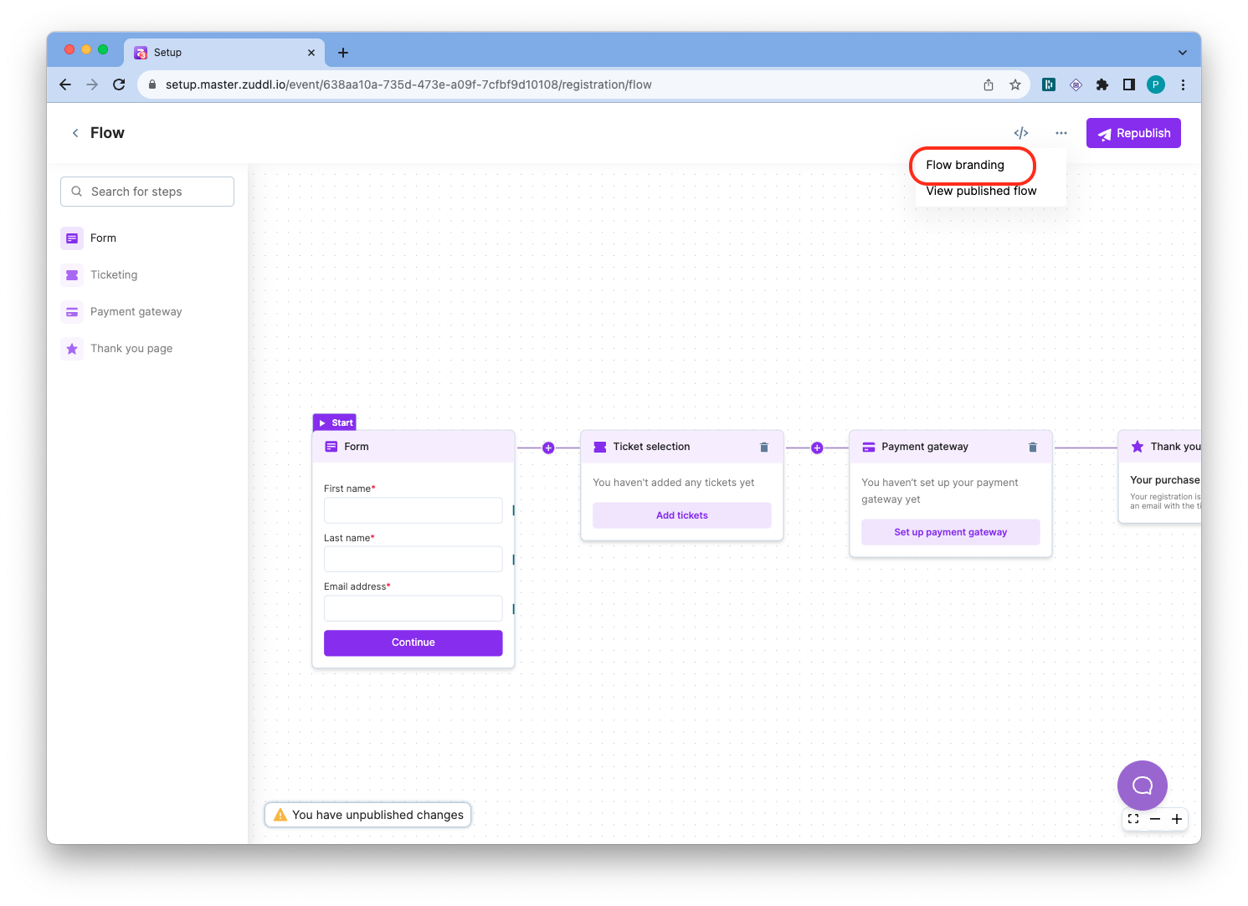The image size is (1248, 906).
Task: Click the Form label in steps list
Action: [103, 238]
